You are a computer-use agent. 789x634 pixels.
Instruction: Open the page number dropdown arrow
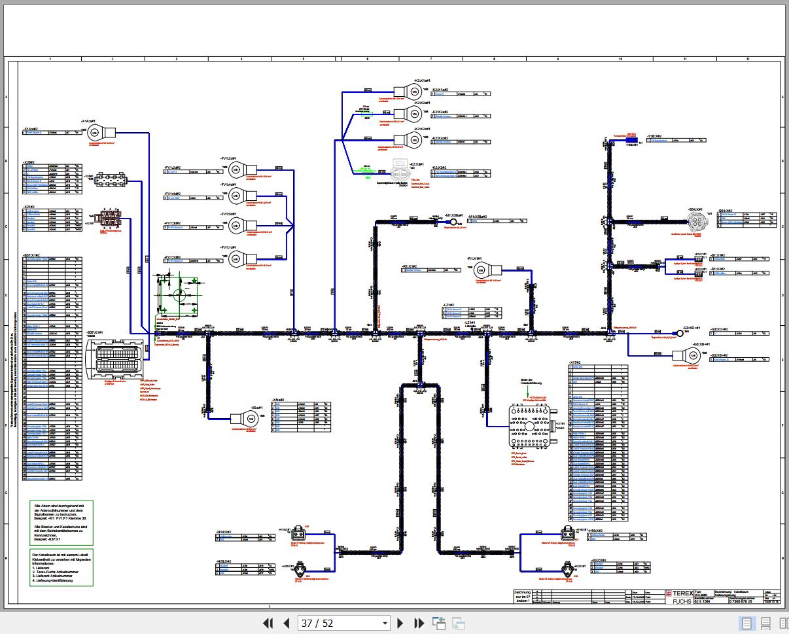385,623
